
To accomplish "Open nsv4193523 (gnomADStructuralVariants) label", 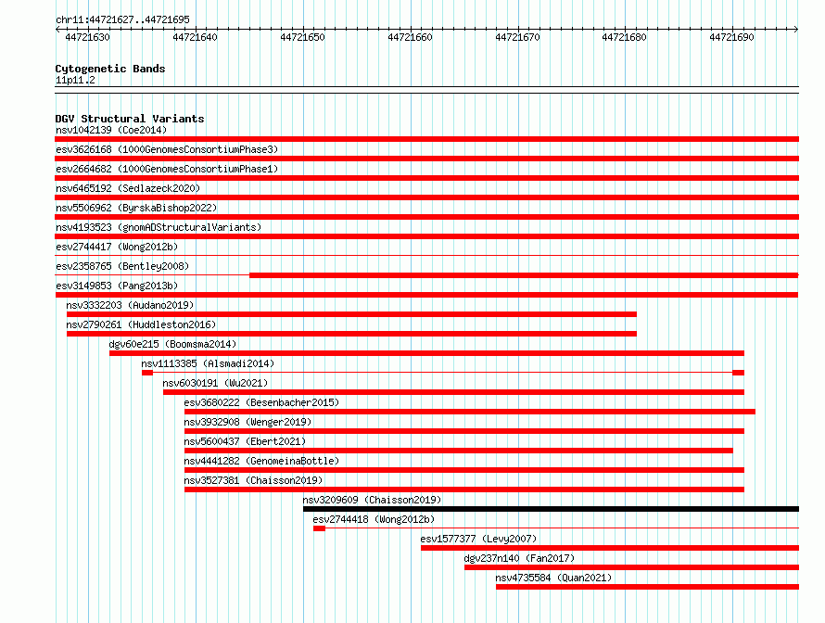I will [x=159, y=227].
